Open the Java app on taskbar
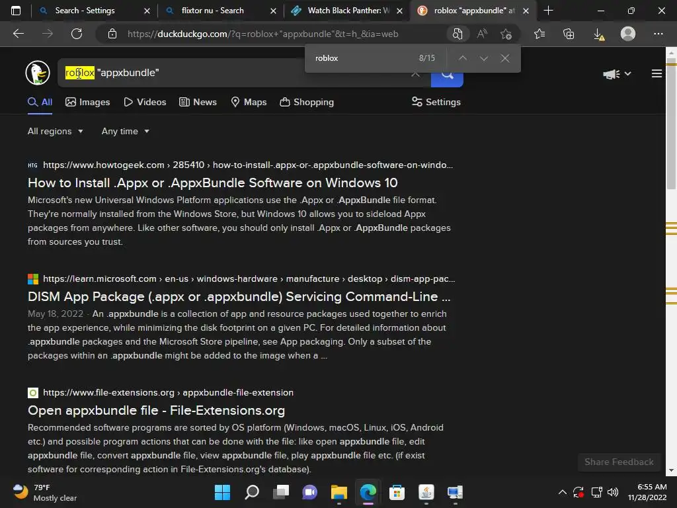Image resolution: width=677 pixels, height=508 pixels. click(426, 492)
